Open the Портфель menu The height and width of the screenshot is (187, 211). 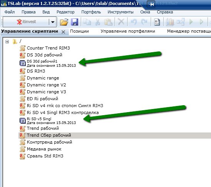(91, 12)
